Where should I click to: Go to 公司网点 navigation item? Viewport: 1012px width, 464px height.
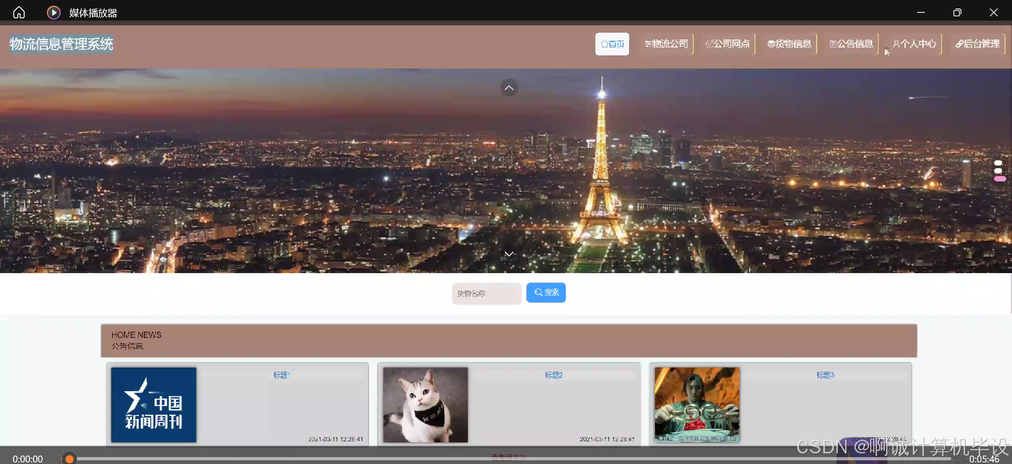[728, 44]
